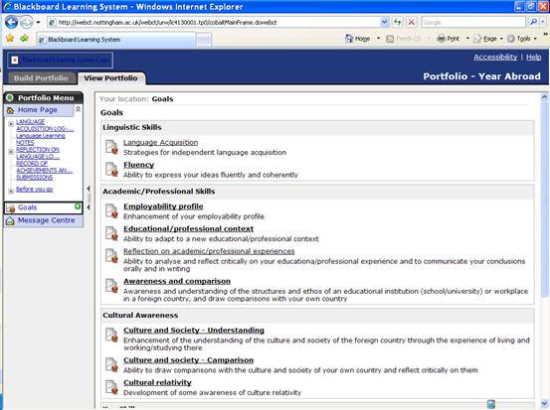Open the Before you go link

(35, 190)
